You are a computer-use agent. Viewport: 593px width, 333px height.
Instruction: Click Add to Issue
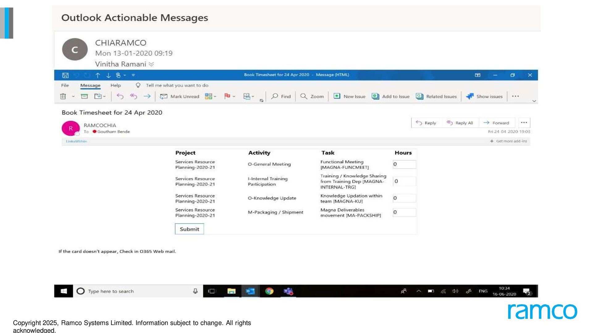[x=390, y=97]
